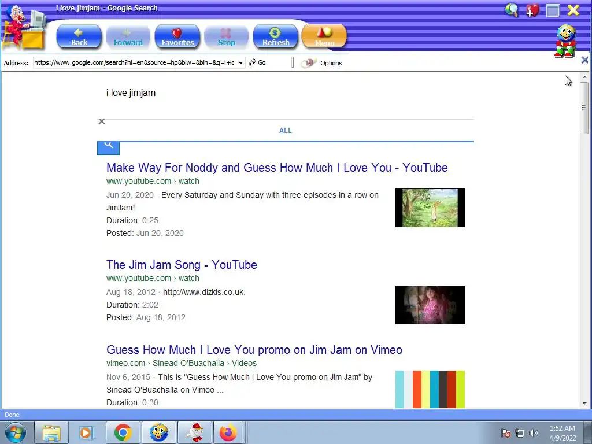Click the Go button
The height and width of the screenshot is (444, 592).
point(257,62)
